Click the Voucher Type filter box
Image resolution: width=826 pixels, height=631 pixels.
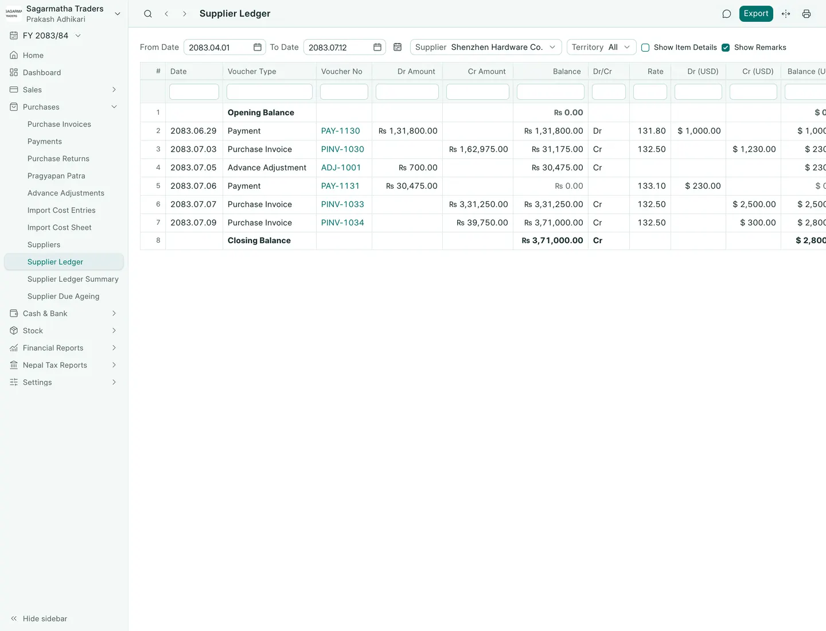270,92
